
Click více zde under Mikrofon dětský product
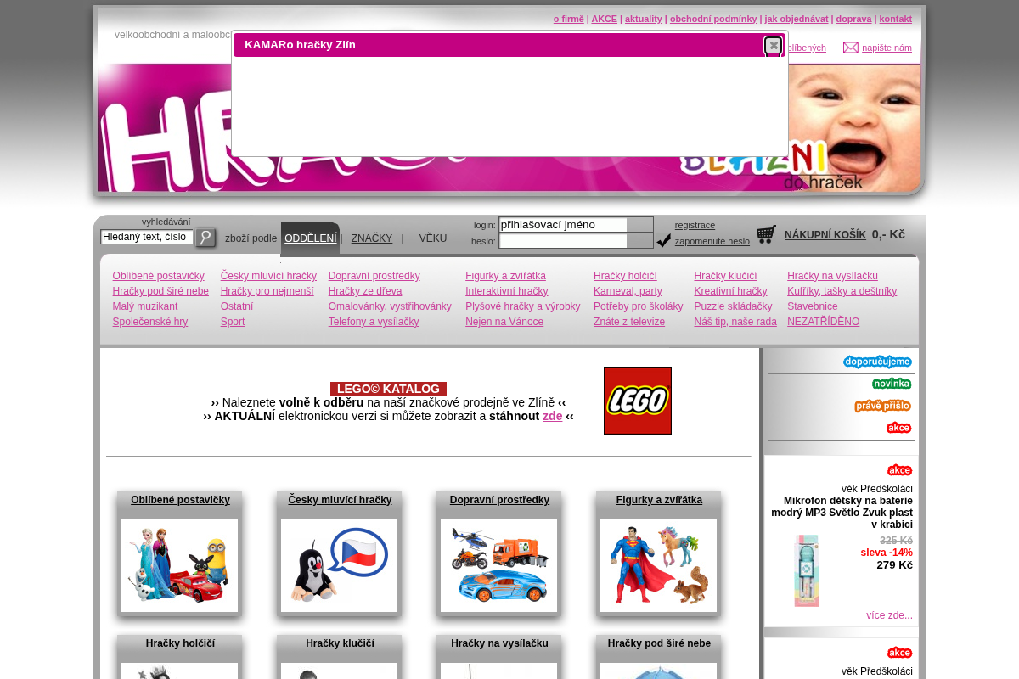889,615
